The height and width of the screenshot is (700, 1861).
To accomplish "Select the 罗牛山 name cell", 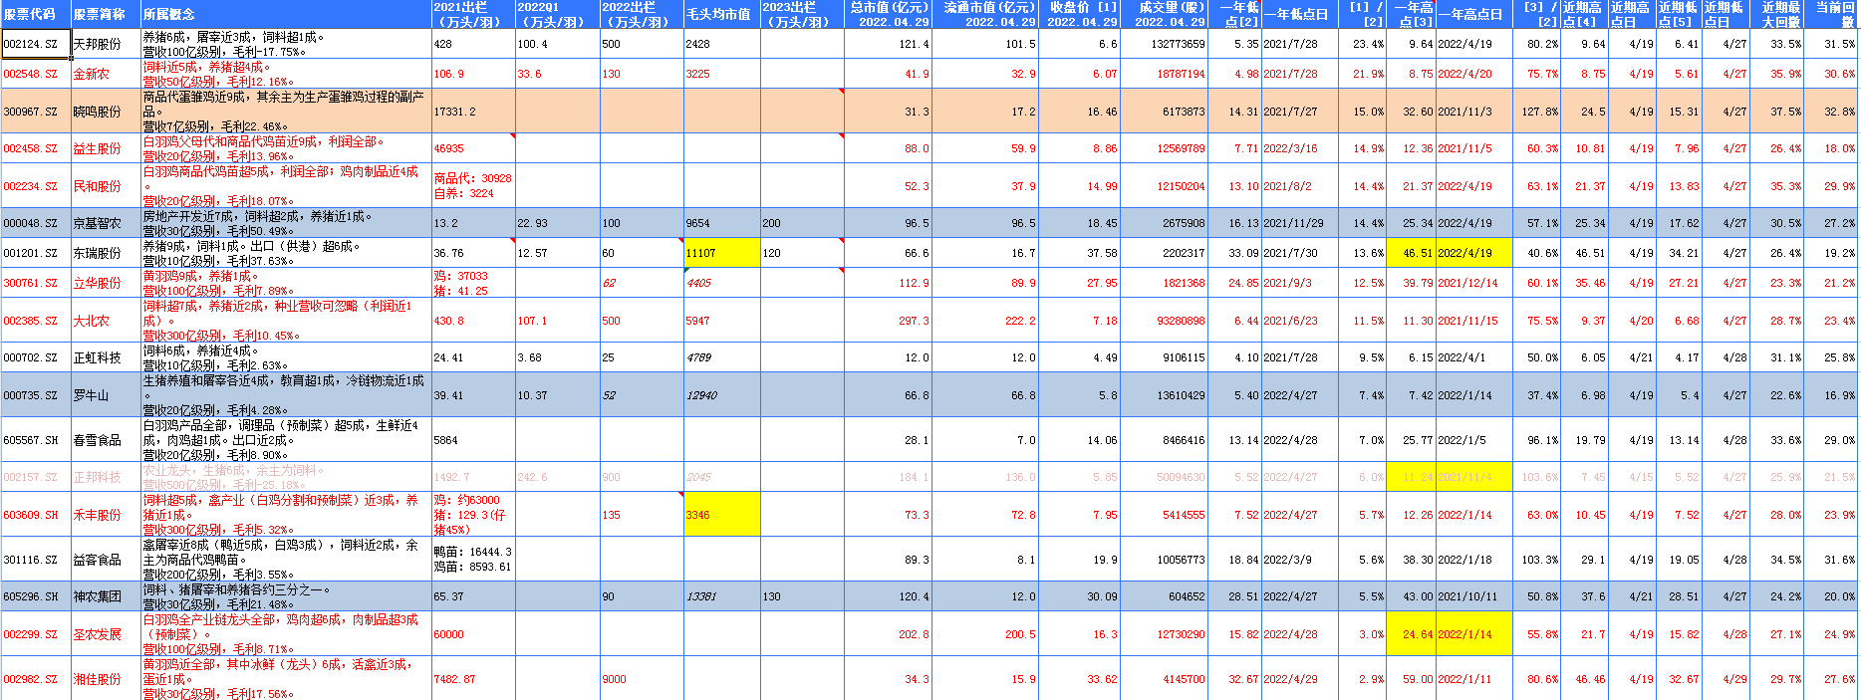I will (106, 395).
